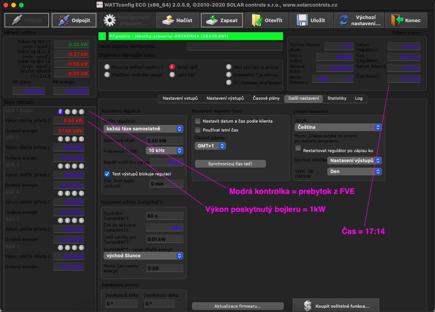Click the Odpojit disconnect icon

64,20
